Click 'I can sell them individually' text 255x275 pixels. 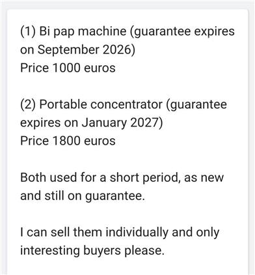94,233
